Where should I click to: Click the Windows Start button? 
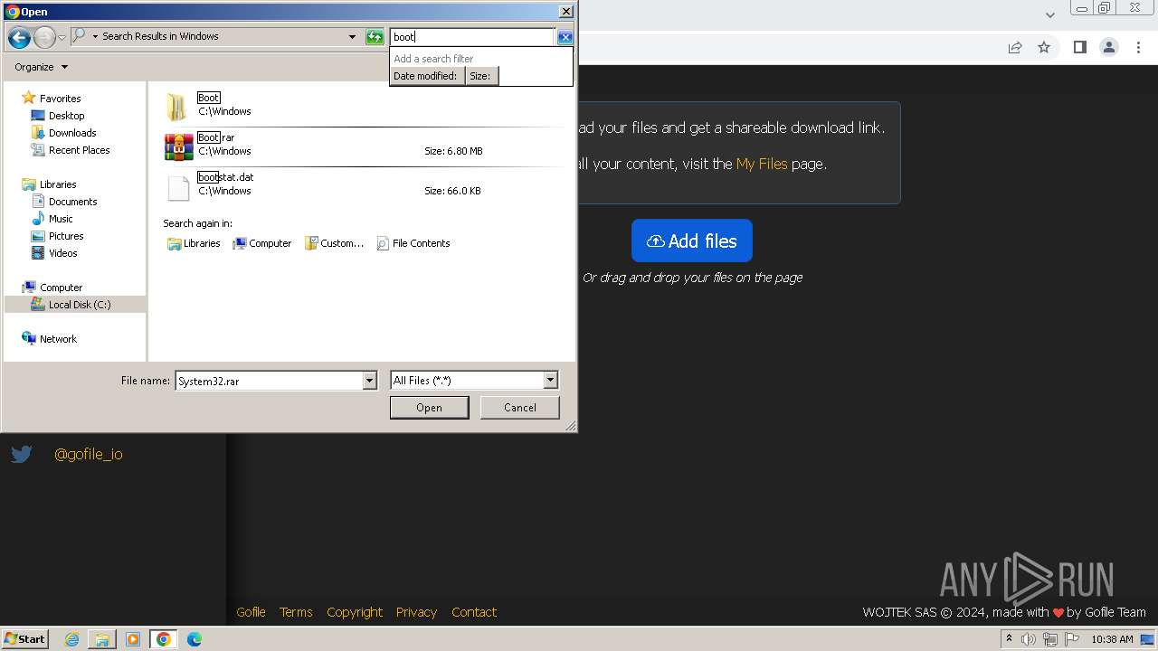[24, 639]
